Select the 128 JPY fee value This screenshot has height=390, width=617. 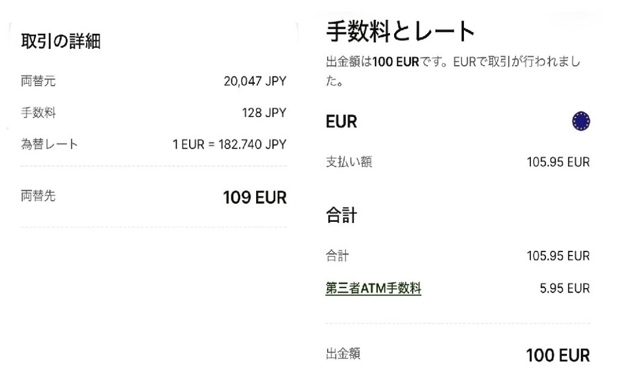click(x=264, y=113)
